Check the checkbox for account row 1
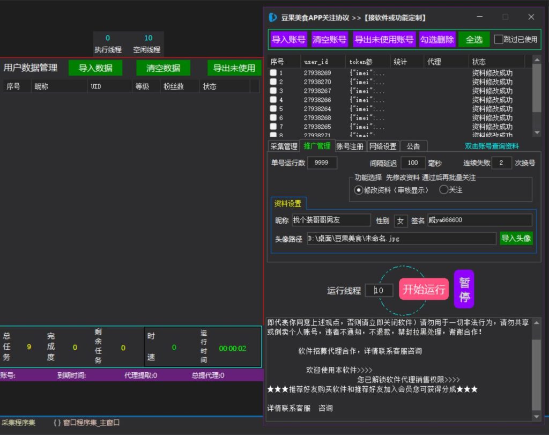549x435 pixels. click(273, 72)
